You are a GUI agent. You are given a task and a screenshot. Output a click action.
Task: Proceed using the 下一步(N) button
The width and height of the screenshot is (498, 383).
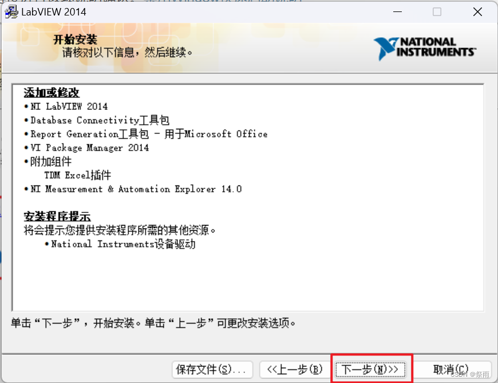(x=371, y=370)
